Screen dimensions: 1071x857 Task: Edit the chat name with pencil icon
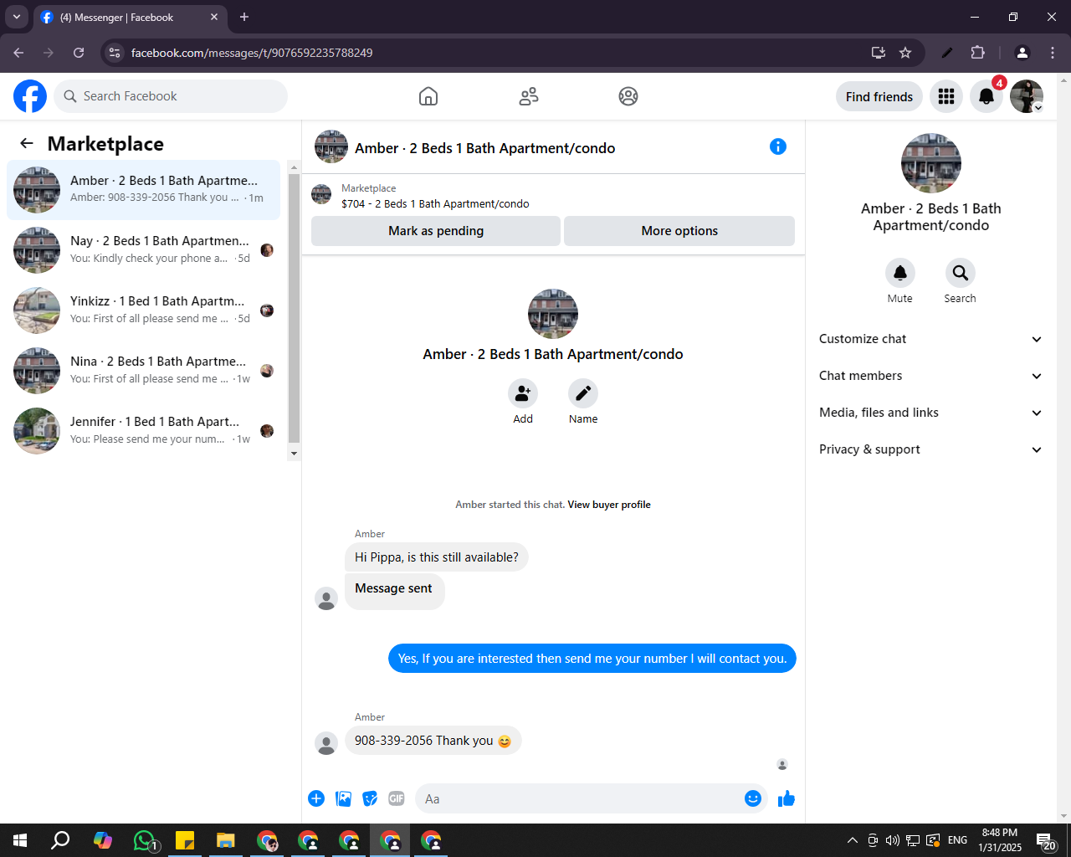(583, 393)
